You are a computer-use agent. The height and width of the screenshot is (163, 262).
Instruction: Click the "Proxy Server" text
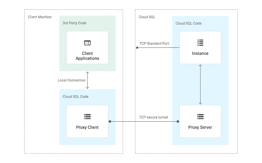[200, 127]
